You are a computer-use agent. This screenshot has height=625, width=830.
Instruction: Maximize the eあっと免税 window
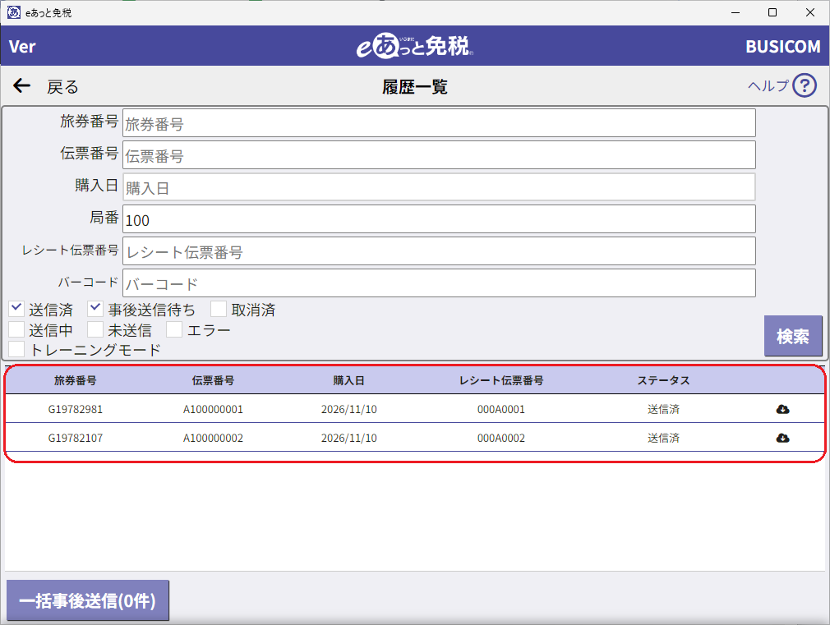tap(772, 12)
